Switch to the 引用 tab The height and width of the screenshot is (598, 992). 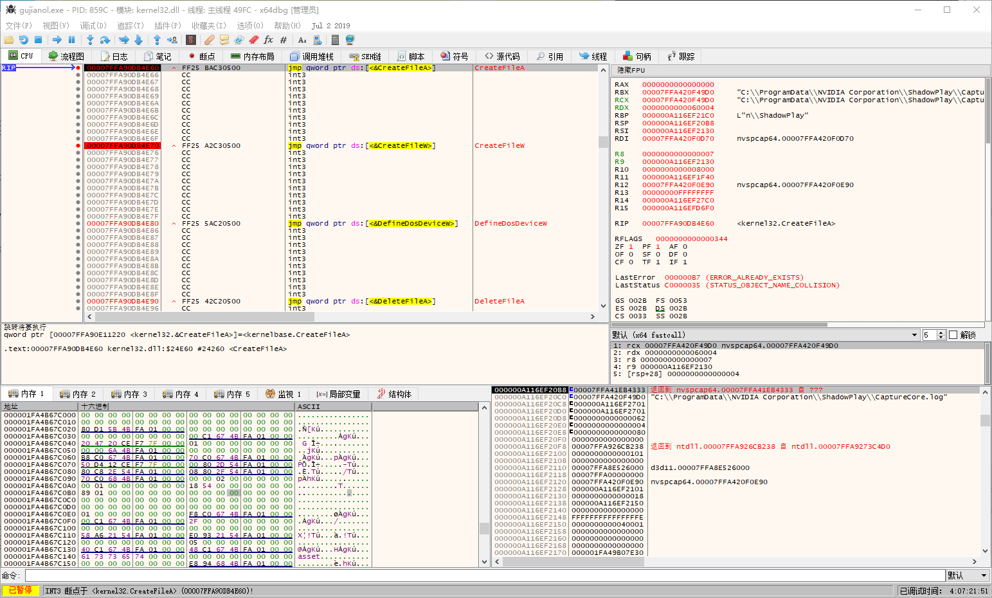[x=550, y=57]
